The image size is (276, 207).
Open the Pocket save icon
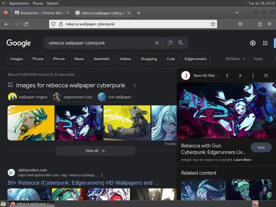tap(240, 24)
